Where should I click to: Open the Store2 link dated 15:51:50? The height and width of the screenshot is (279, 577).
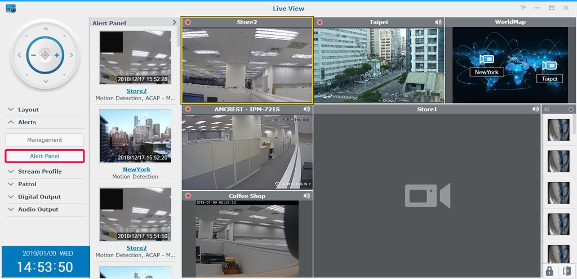tap(136, 248)
